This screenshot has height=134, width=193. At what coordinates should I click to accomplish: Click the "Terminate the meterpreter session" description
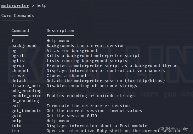click(x=88, y=106)
